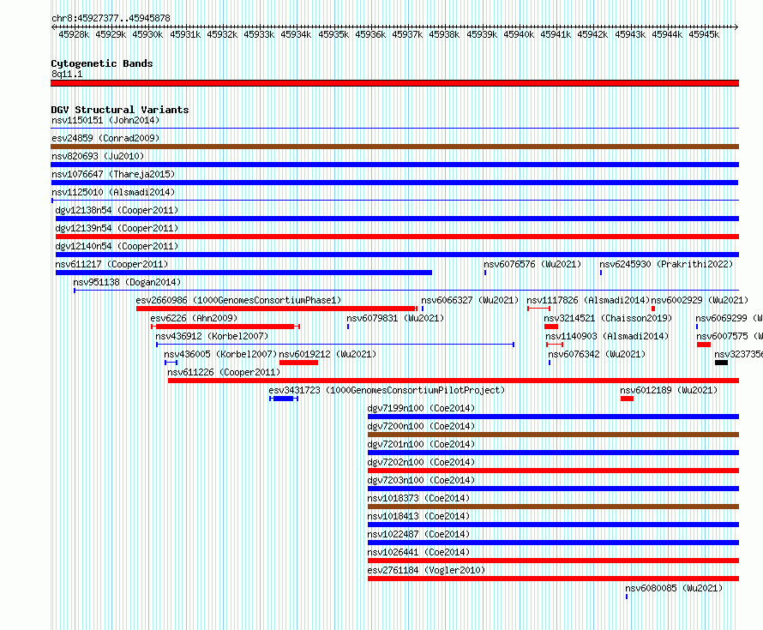763x630 pixels.
Task: Select the red nsv1026441 variant bar
Action: 553,561
